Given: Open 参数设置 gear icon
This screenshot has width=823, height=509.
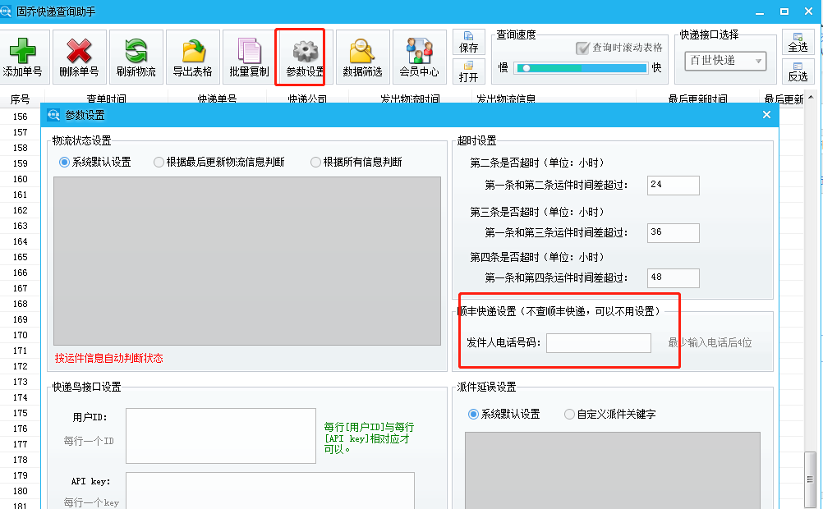Looking at the screenshot, I should pyautogui.click(x=305, y=51).
